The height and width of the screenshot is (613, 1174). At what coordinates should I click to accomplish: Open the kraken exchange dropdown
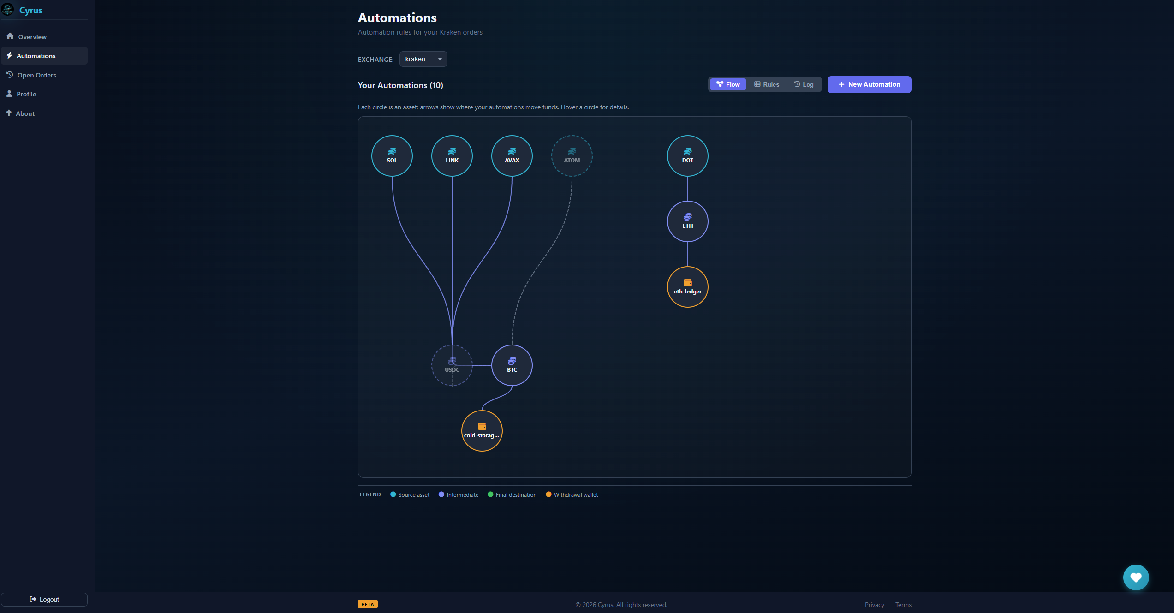coord(423,59)
